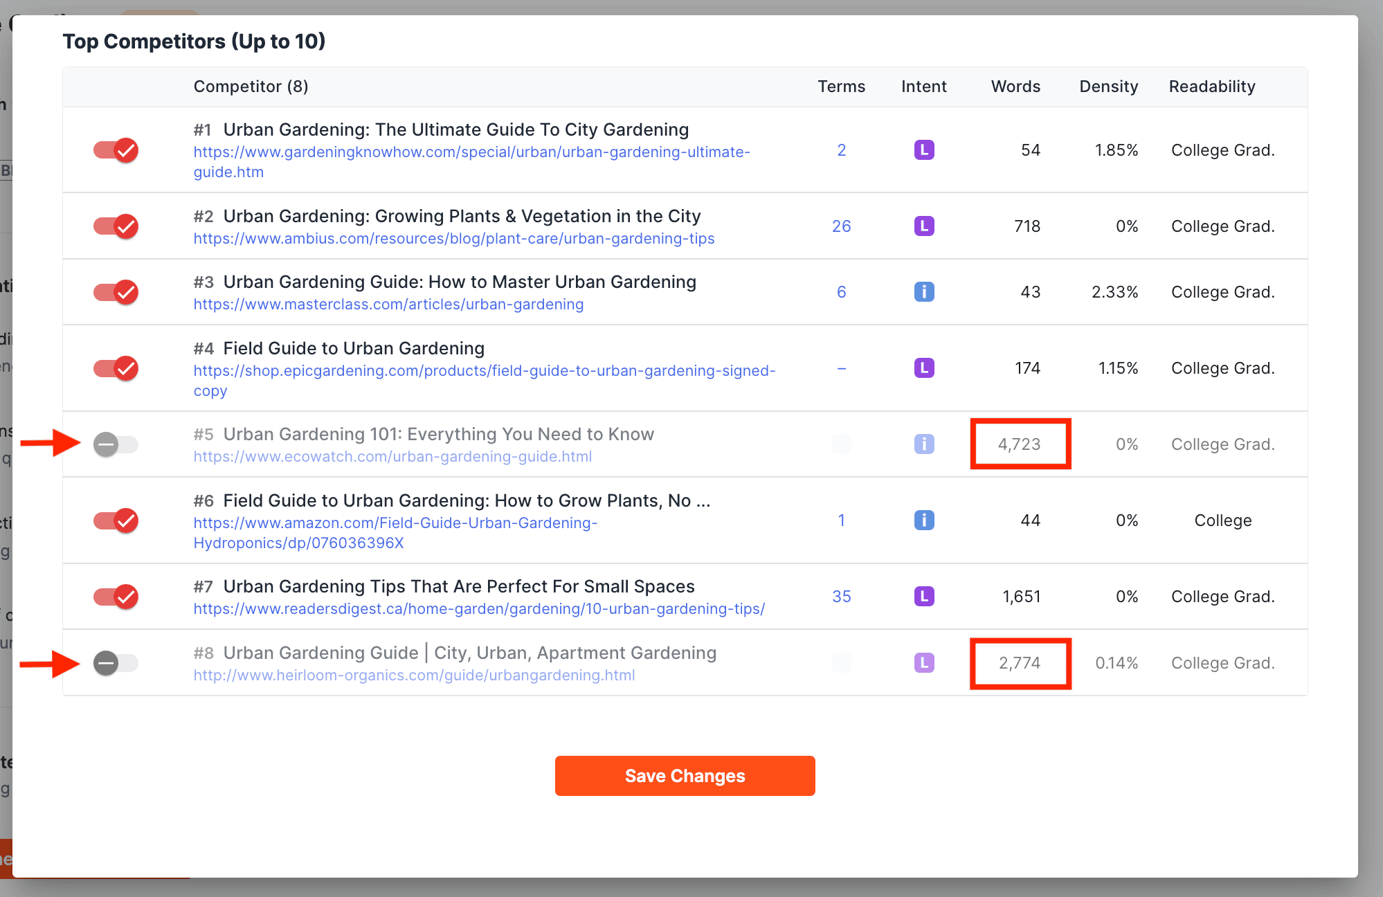Click terms count 1 for competitor #6
This screenshot has width=1383, height=897.
click(x=842, y=520)
